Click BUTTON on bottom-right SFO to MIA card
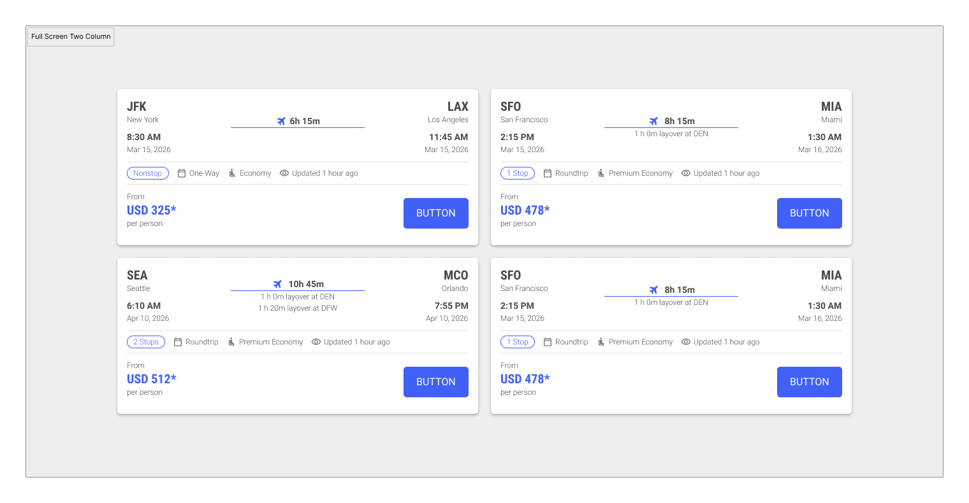This screenshot has width=969, height=503. click(x=810, y=382)
